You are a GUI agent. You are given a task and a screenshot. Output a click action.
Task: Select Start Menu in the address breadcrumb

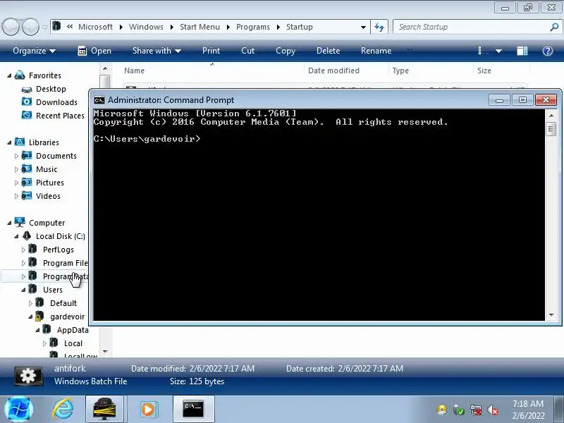pyautogui.click(x=200, y=27)
